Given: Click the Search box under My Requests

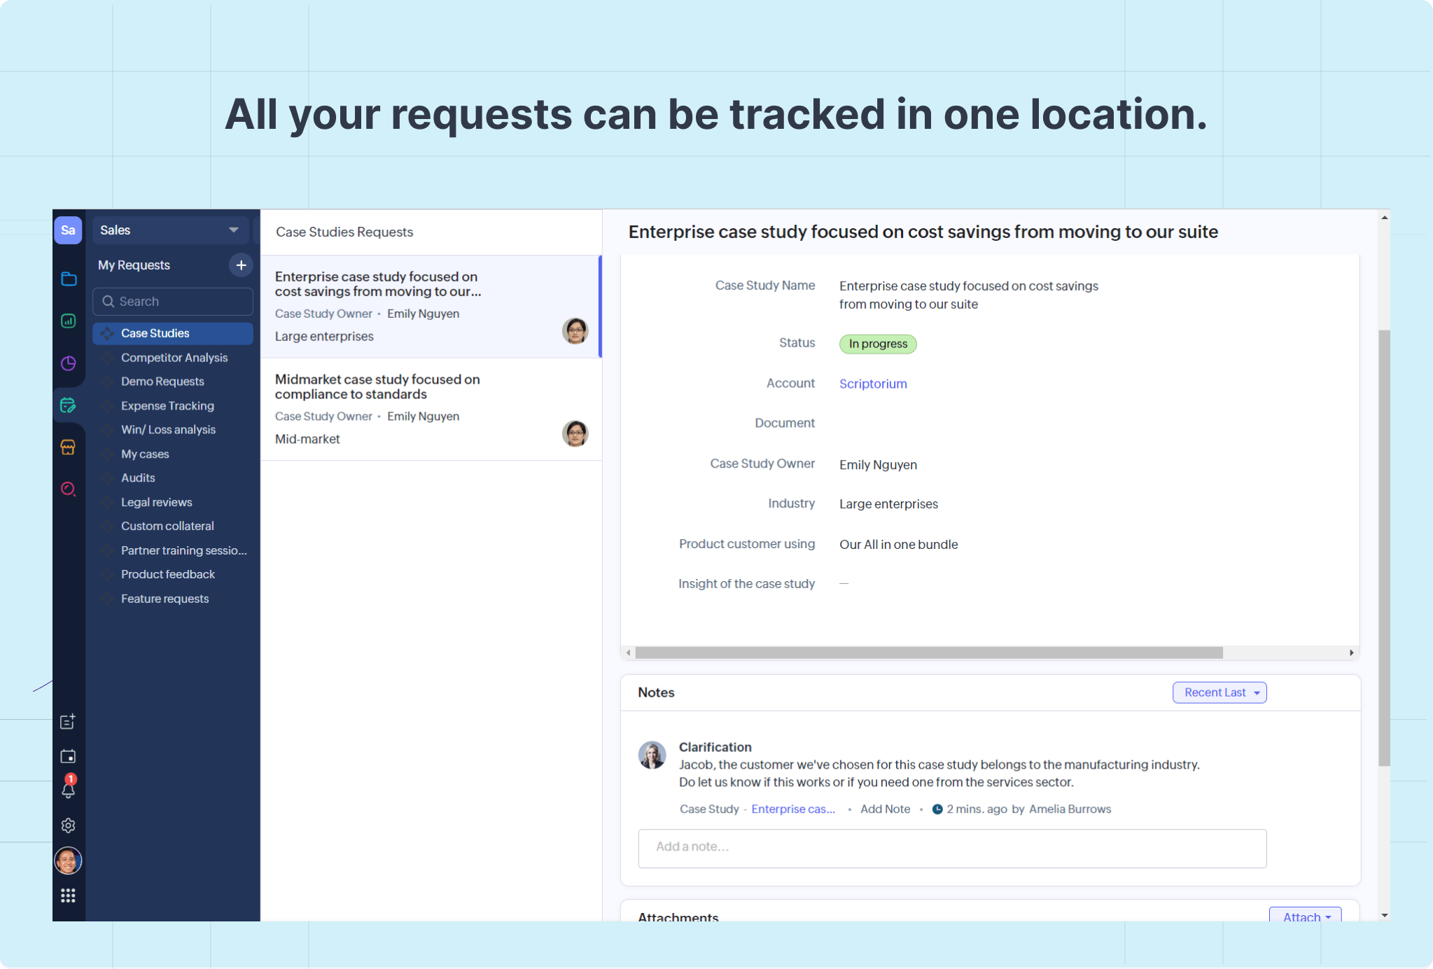Looking at the screenshot, I should coord(173,302).
